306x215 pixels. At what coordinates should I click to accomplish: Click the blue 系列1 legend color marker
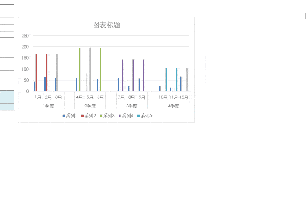[64, 116]
